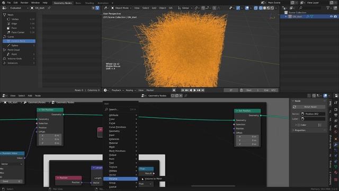Play animation in reverse
This screenshot has height=191, width=339.
(x=191, y=90)
